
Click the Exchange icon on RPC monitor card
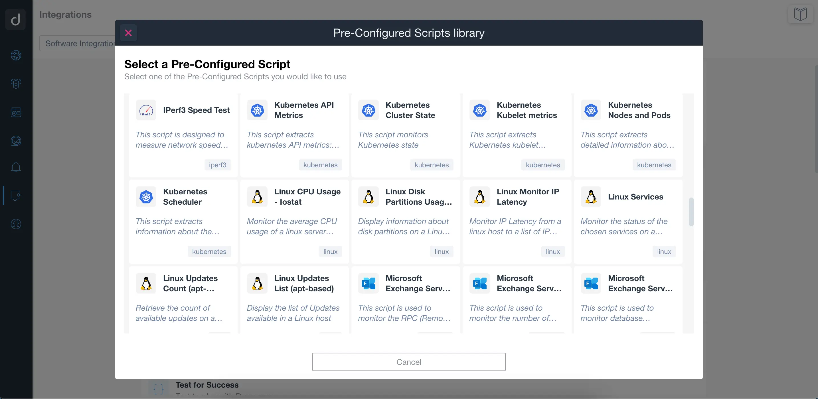coord(368,284)
